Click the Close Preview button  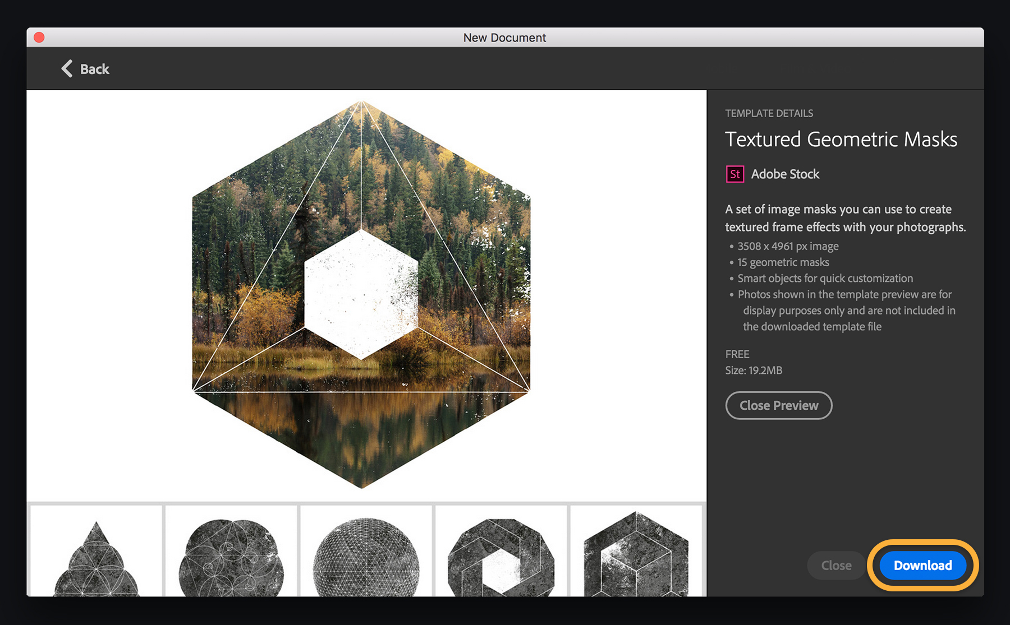(x=778, y=405)
